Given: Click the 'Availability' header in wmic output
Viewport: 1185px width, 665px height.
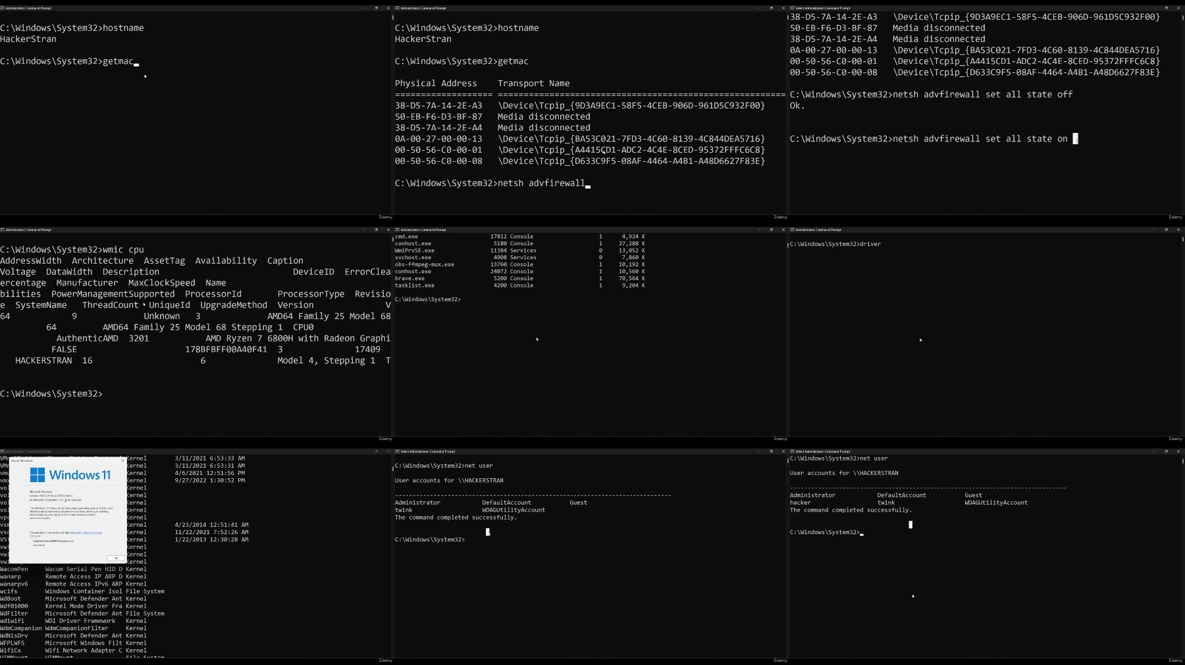Looking at the screenshot, I should [x=226, y=261].
